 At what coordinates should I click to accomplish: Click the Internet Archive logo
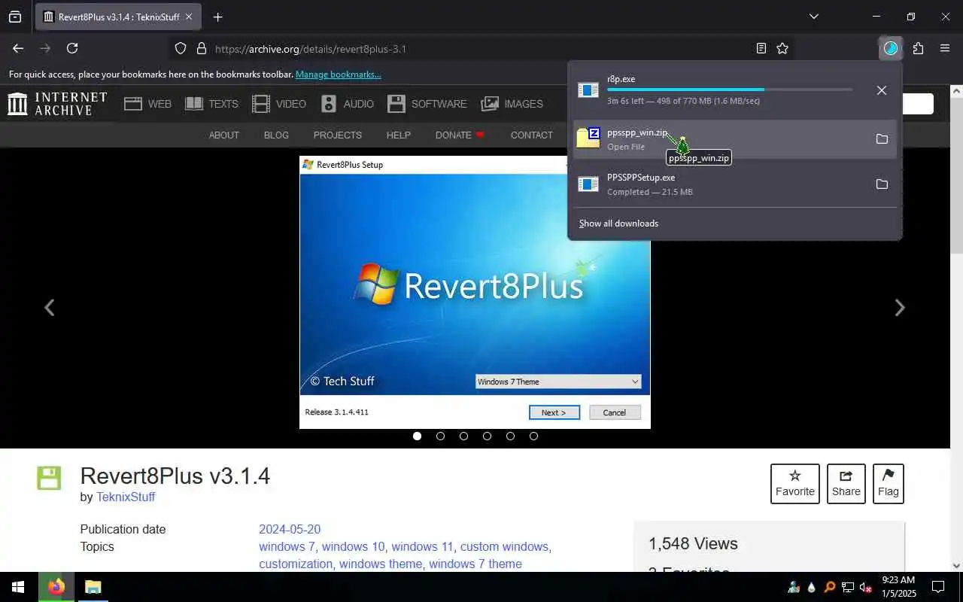click(57, 104)
